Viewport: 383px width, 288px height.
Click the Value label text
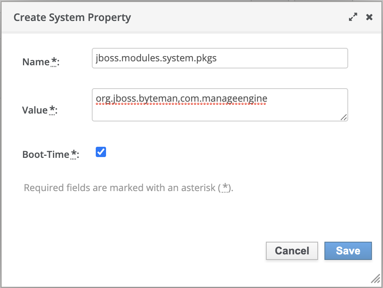(35, 110)
